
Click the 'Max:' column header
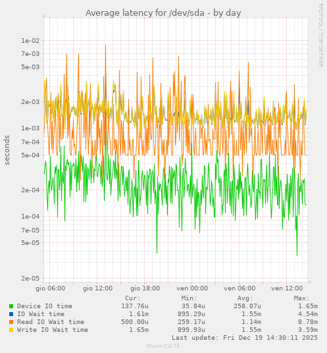(301, 298)
